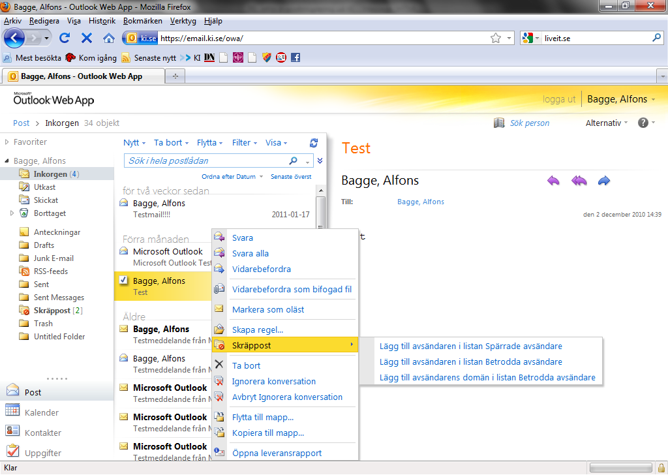Expand search options with double chevron
The image size is (668, 475).
[320, 161]
